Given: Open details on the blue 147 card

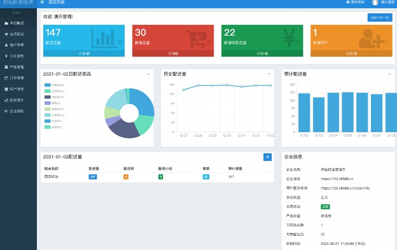Looking at the screenshot, I should pyautogui.click(x=84, y=53).
